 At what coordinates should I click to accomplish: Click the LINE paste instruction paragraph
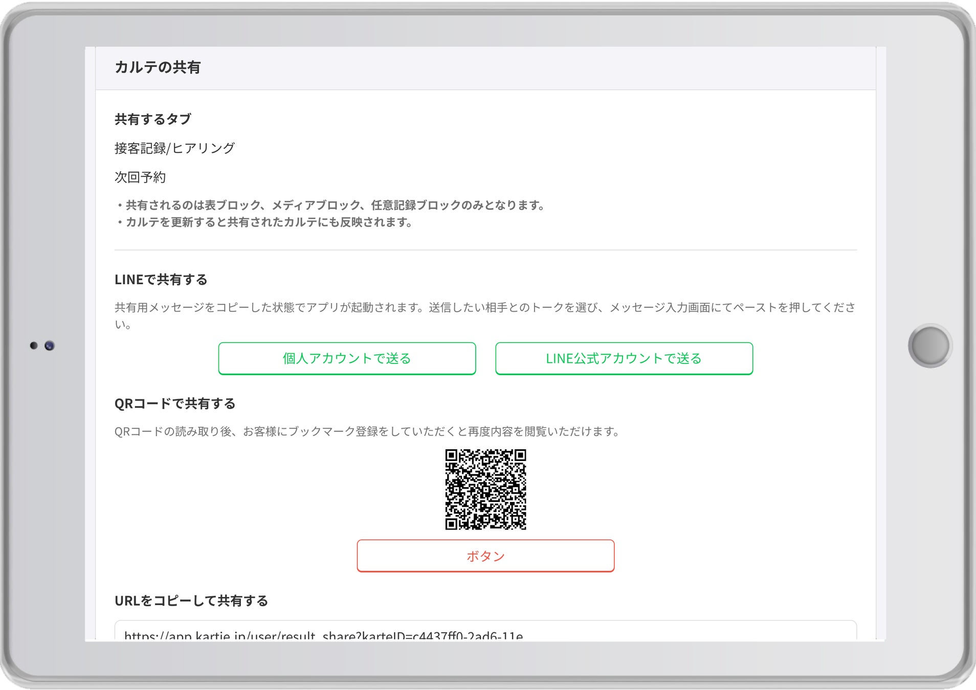[485, 315]
